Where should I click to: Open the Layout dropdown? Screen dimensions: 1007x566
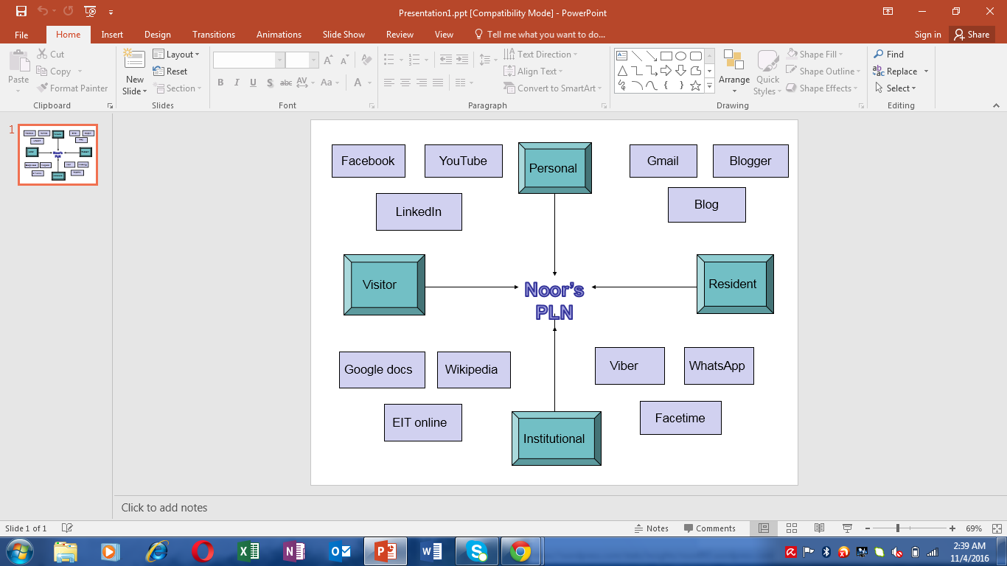click(x=176, y=55)
